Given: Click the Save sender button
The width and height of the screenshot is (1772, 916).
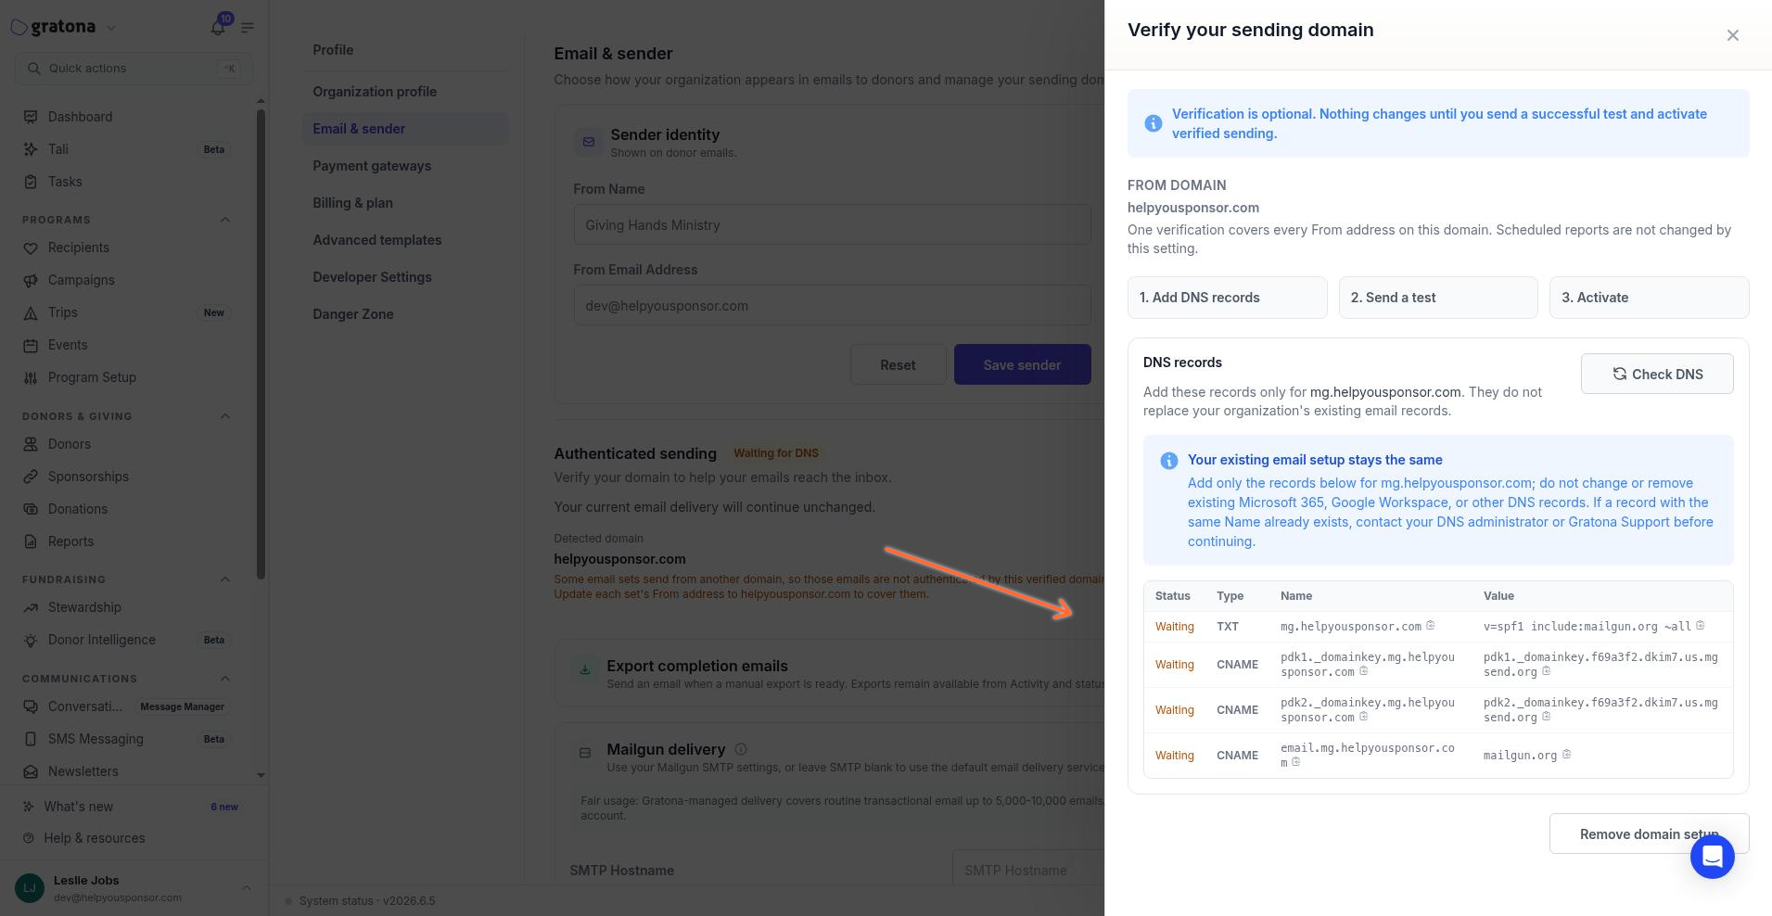Looking at the screenshot, I should click(1022, 364).
